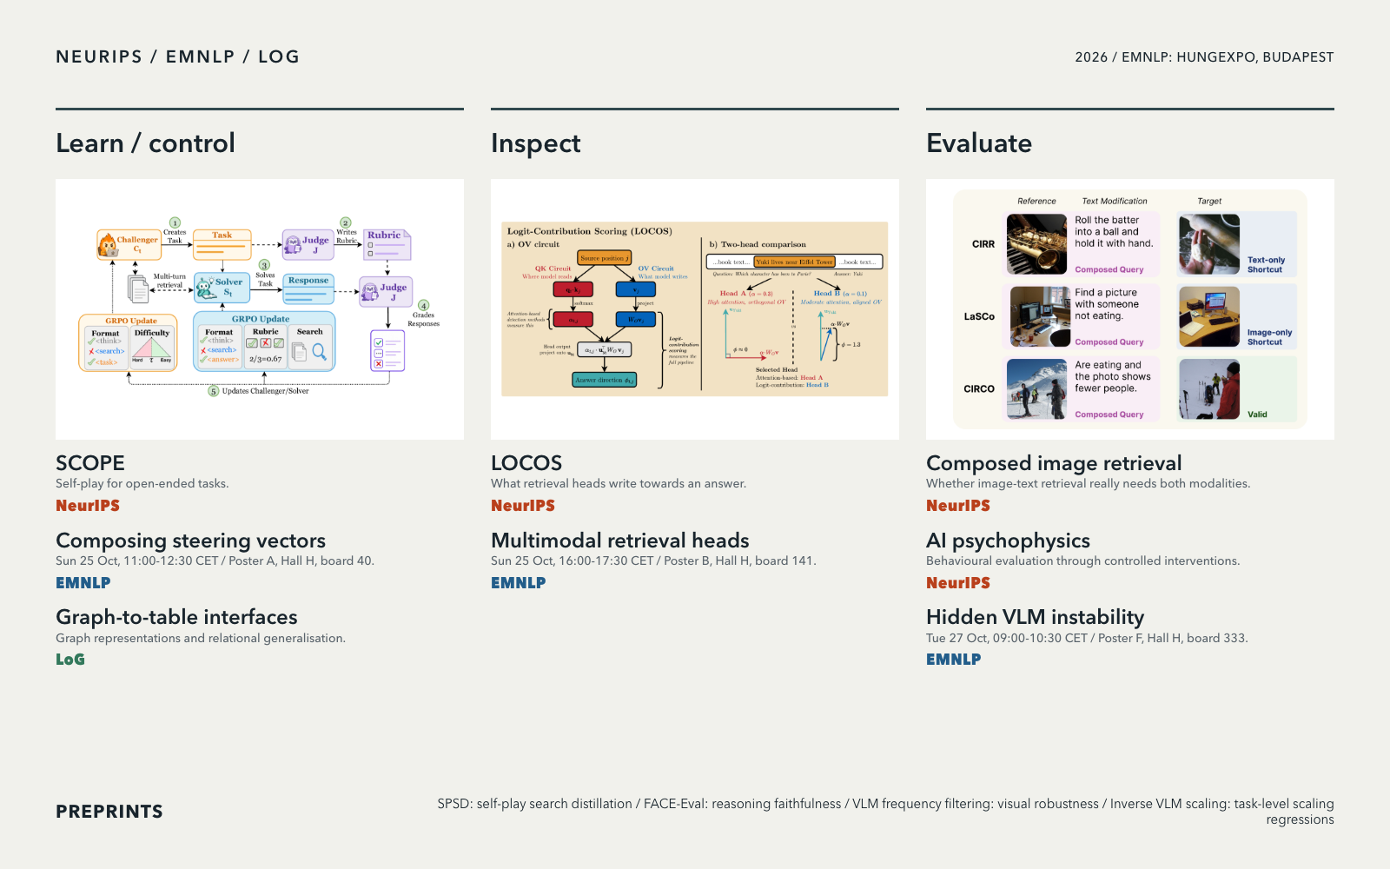
Task: Select the Evaluate column heading
Action: [x=979, y=143]
